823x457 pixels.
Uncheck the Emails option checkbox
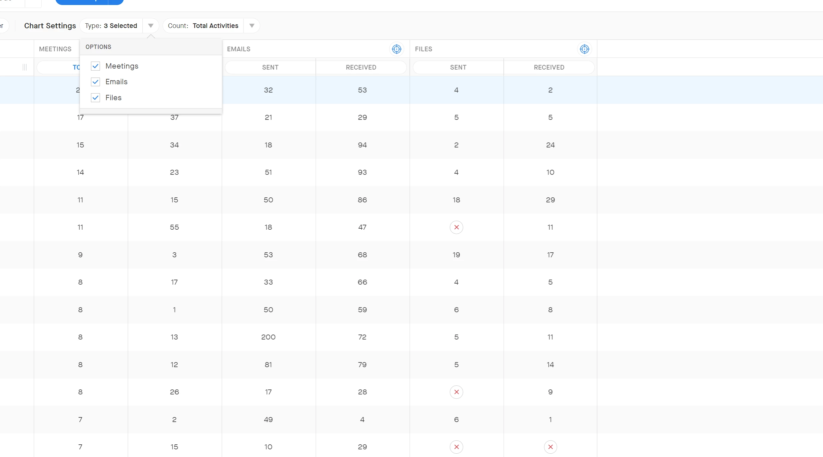pyautogui.click(x=95, y=82)
